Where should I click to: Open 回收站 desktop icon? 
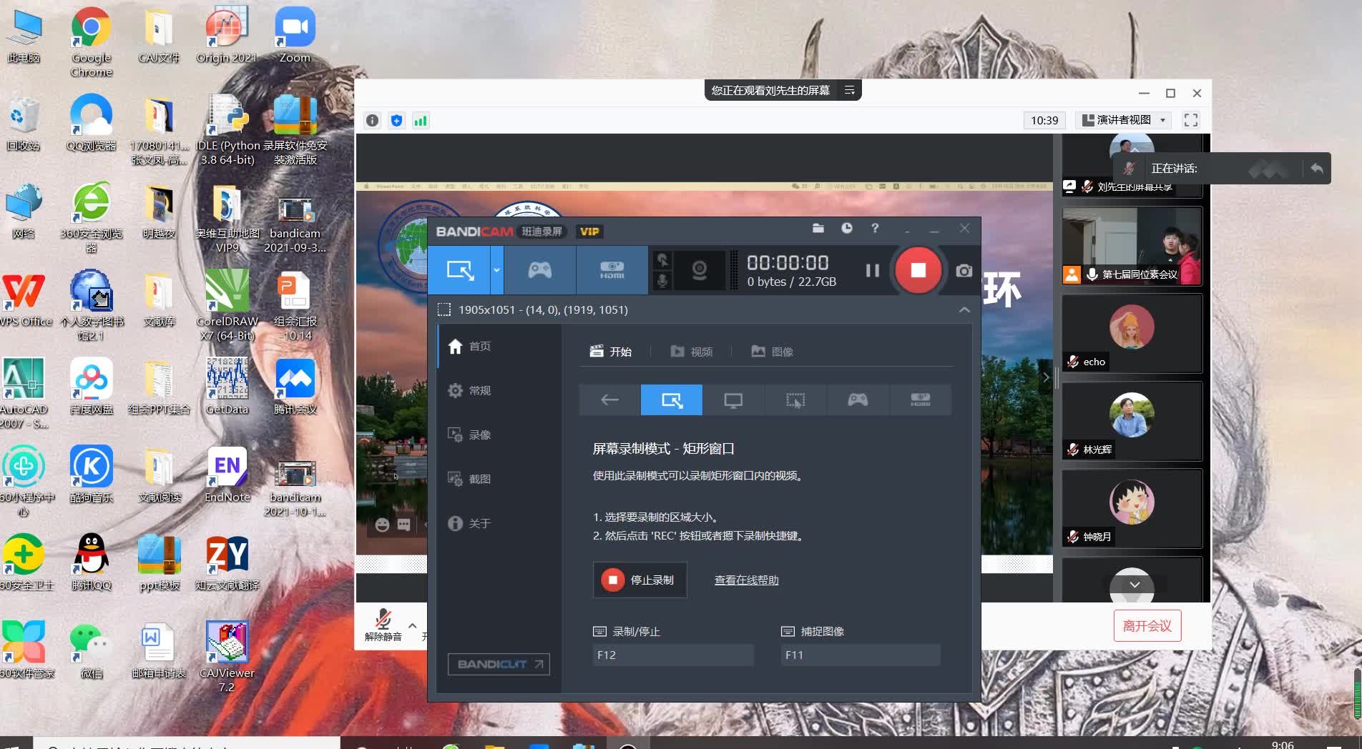(23, 123)
